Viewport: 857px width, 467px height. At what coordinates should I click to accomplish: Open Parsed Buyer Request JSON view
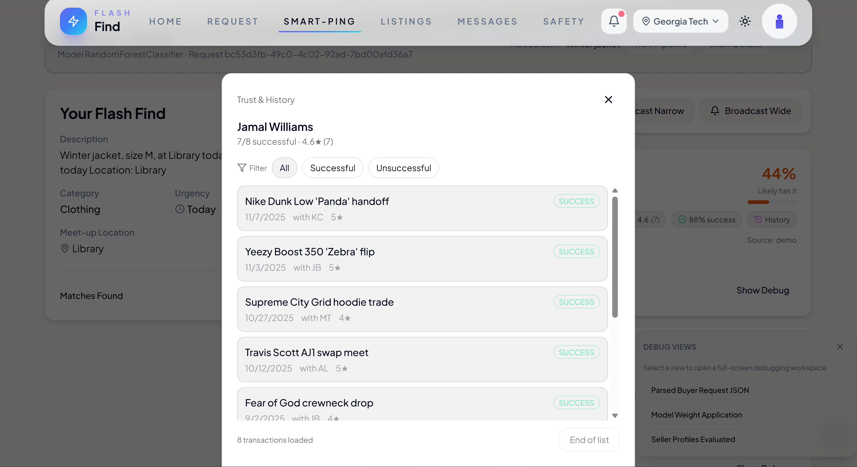tap(700, 390)
